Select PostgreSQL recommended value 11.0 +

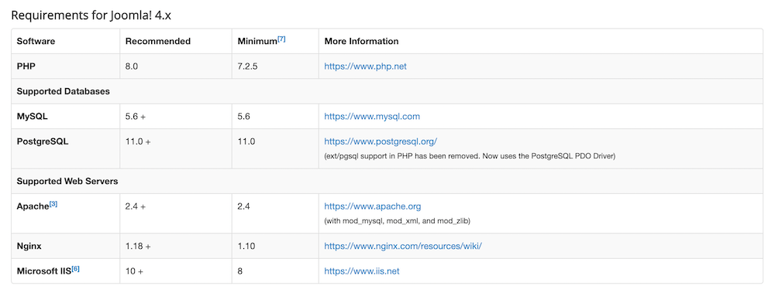(x=138, y=141)
